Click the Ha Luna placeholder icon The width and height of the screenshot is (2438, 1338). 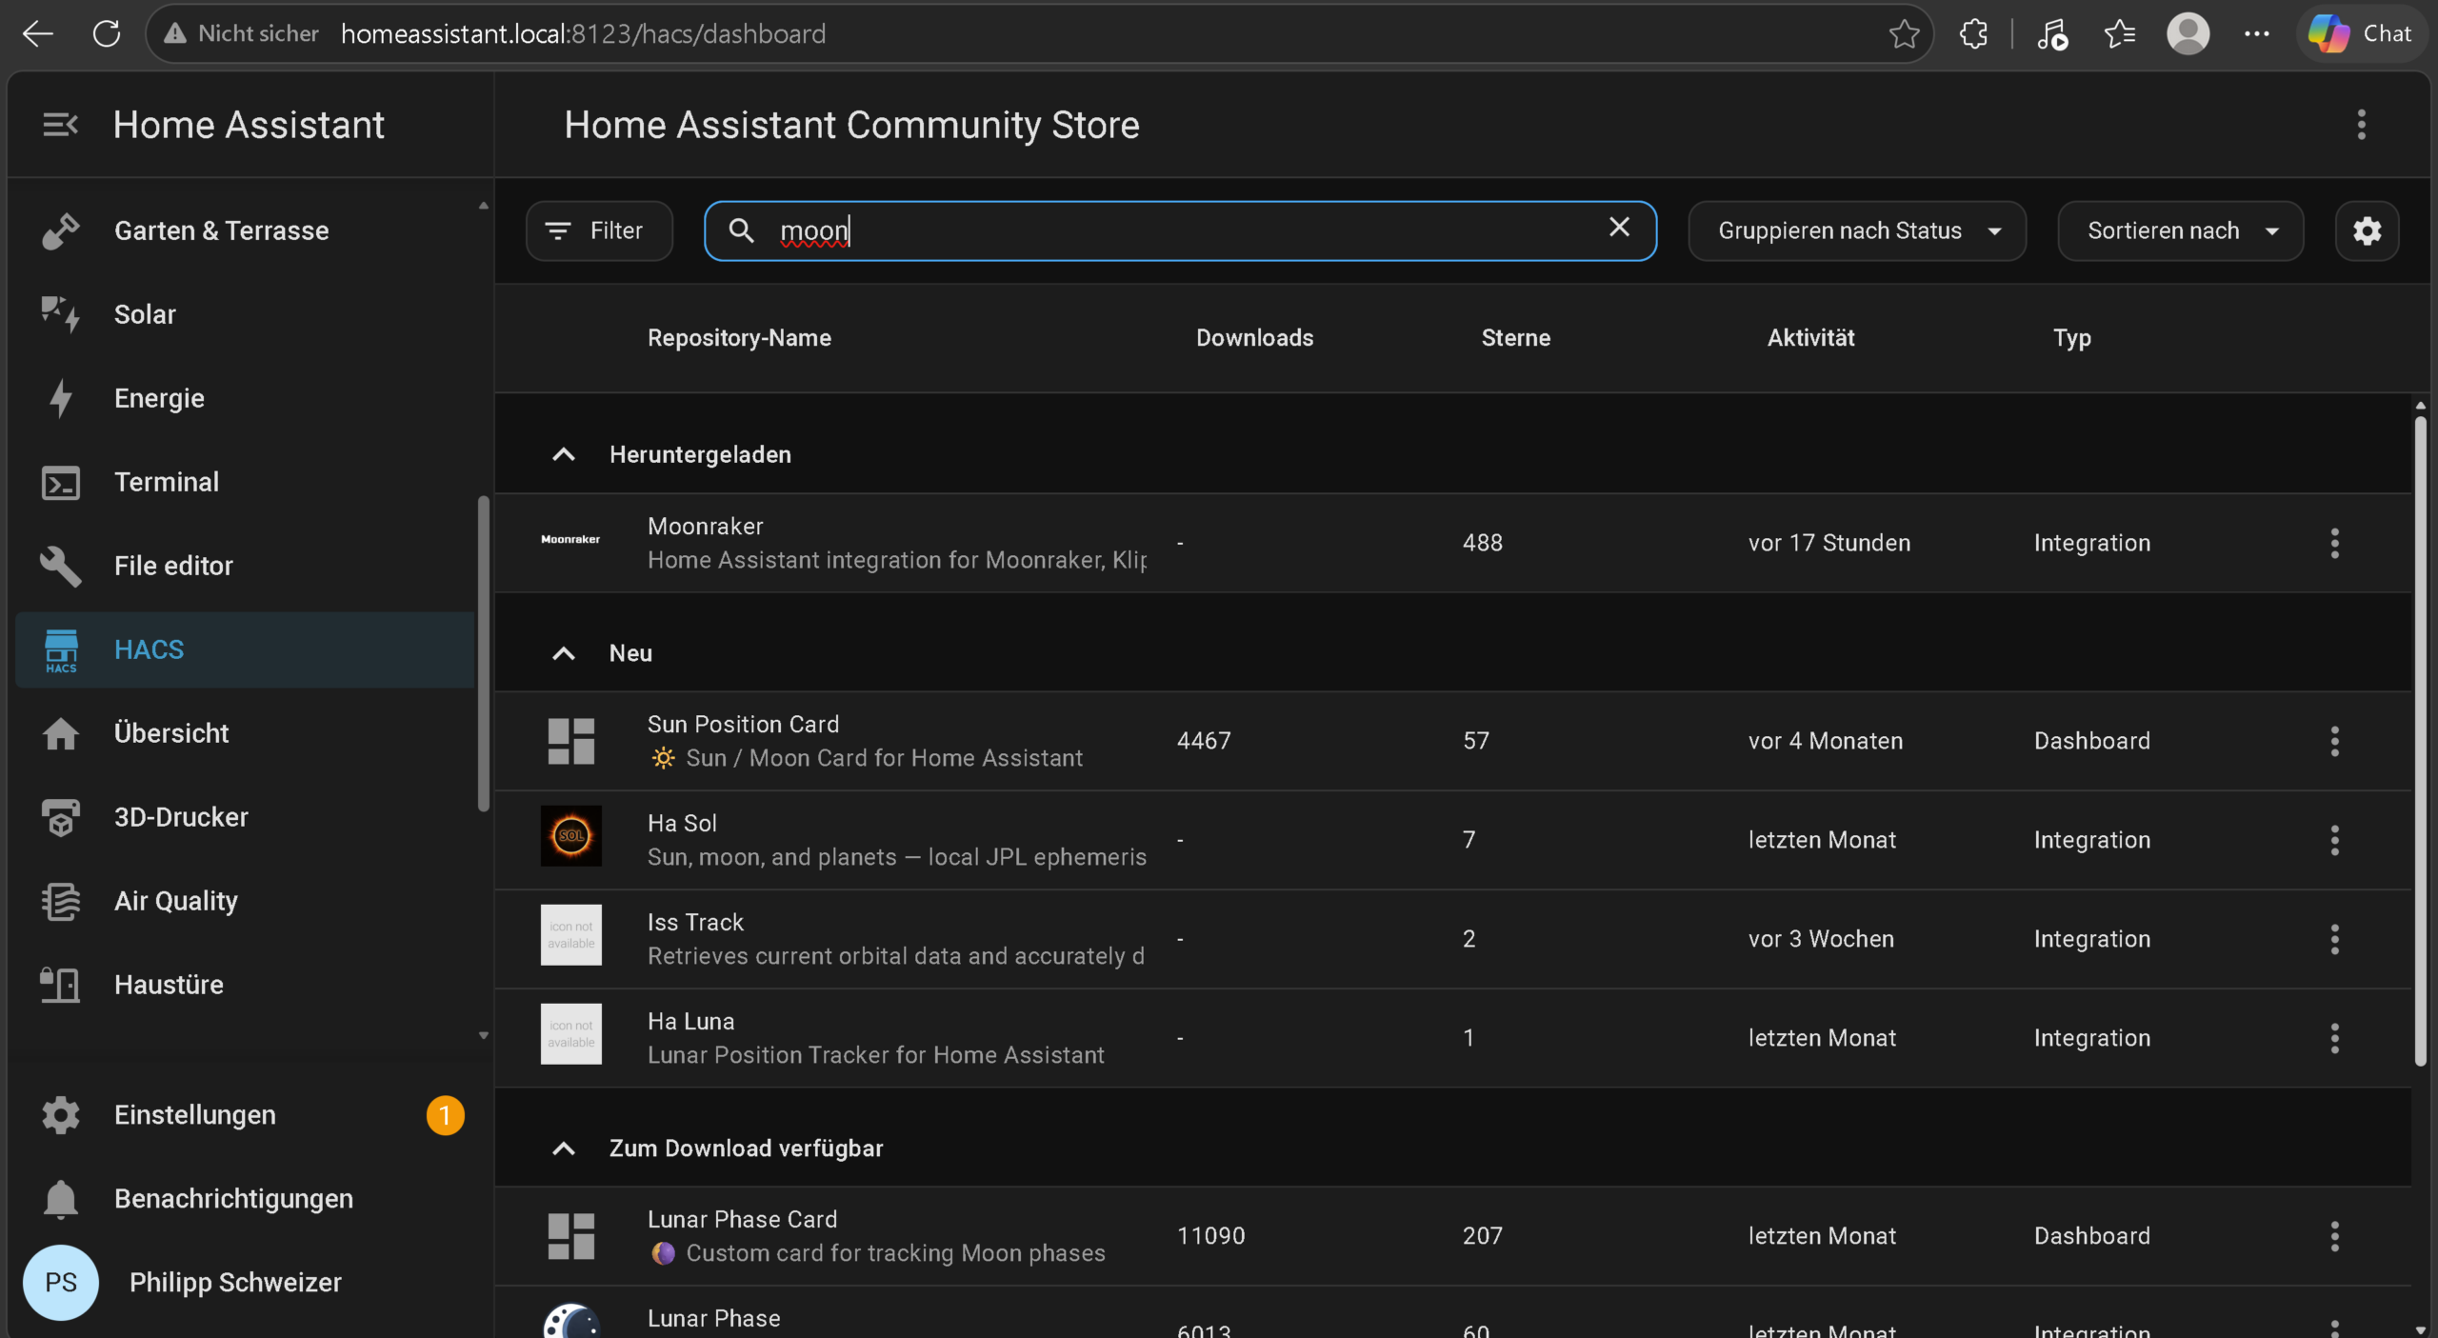(x=571, y=1034)
